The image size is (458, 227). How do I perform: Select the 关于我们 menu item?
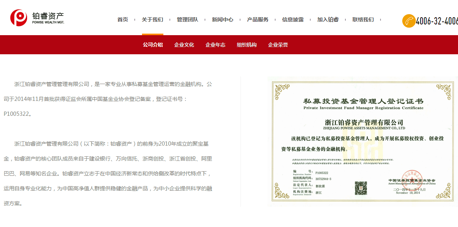click(x=152, y=19)
